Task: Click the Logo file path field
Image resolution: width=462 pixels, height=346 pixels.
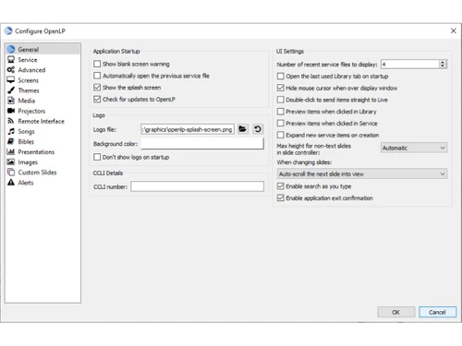Action: (x=188, y=129)
